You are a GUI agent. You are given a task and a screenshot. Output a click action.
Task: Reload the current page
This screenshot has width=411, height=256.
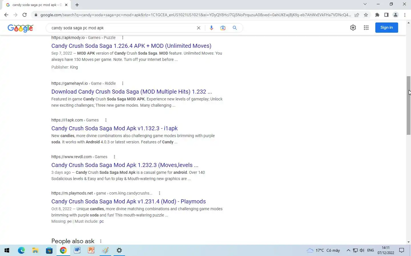coord(25,15)
